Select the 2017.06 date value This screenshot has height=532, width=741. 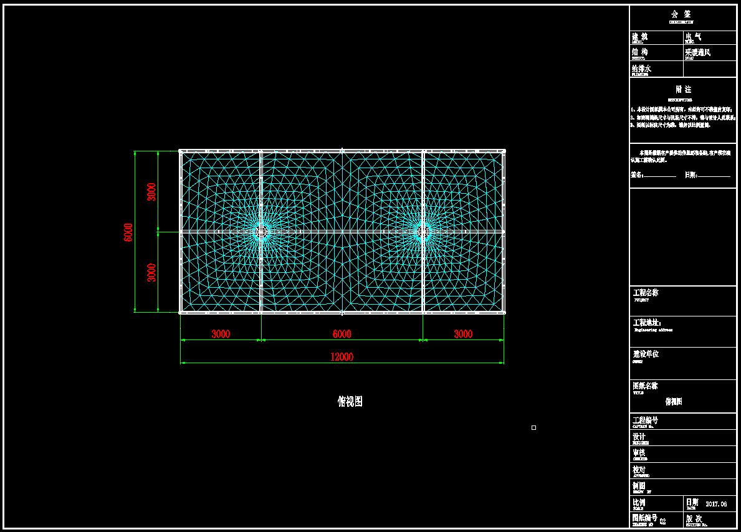[717, 503]
